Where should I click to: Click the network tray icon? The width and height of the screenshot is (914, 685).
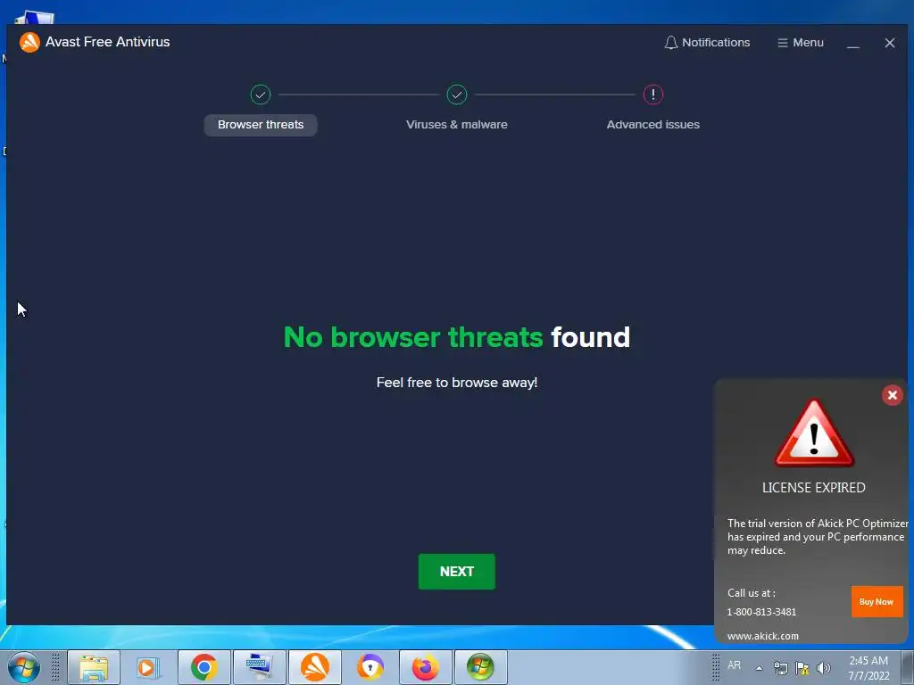click(x=780, y=668)
